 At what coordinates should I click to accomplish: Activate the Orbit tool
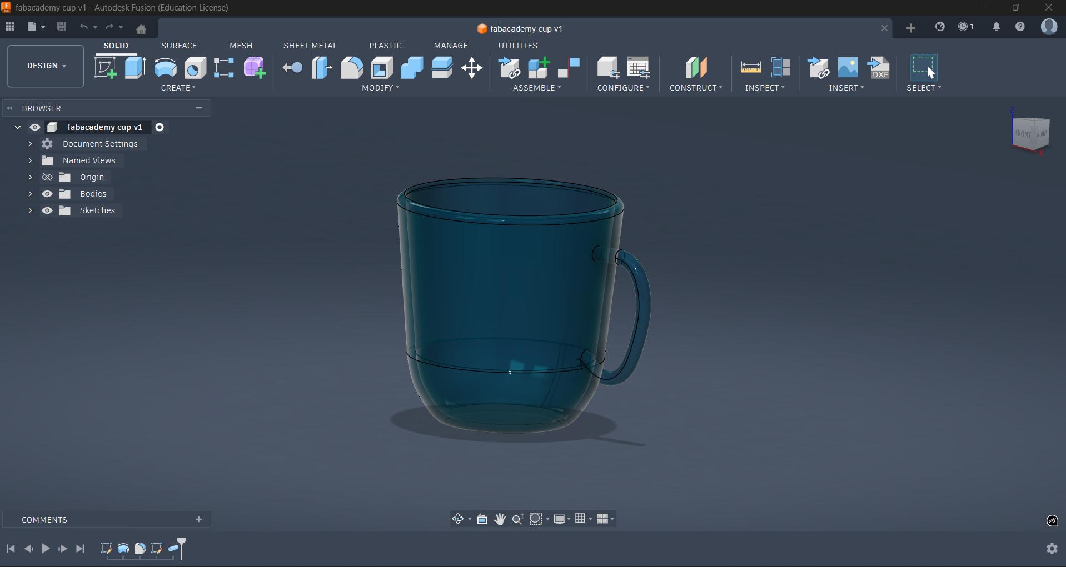[459, 519]
